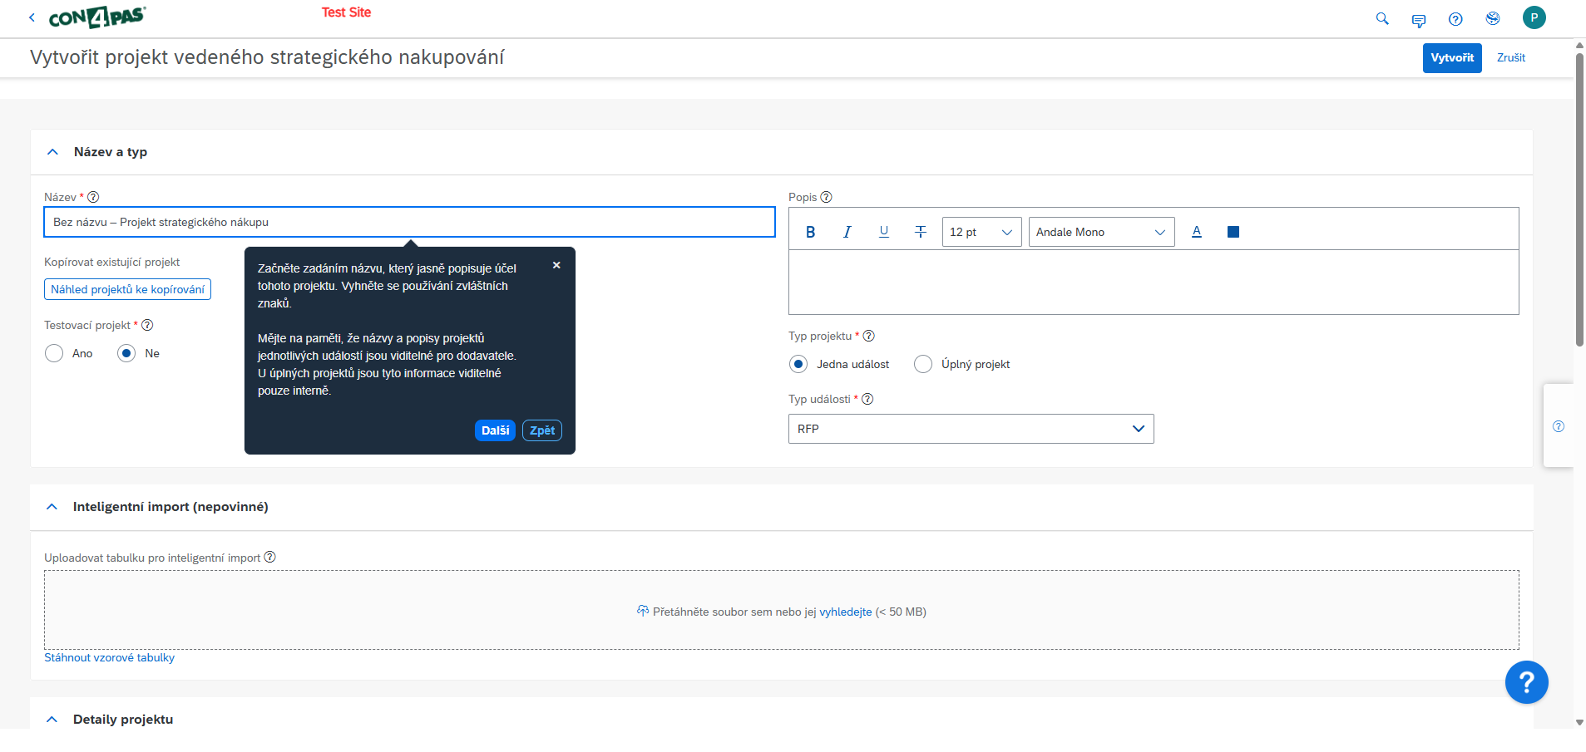
Task: Close the guidance tooltip with X
Action: (x=556, y=265)
